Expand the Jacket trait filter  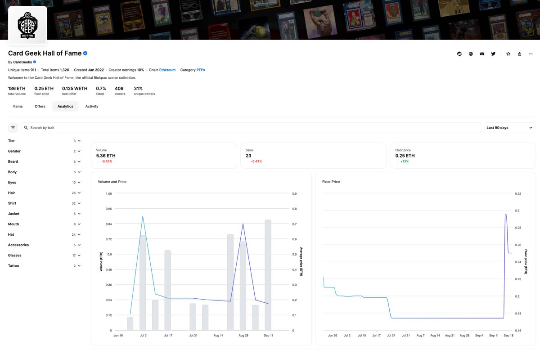point(45,214)
